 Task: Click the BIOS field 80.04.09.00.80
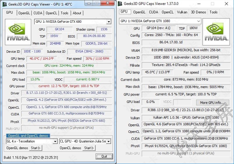click(94, 36)
